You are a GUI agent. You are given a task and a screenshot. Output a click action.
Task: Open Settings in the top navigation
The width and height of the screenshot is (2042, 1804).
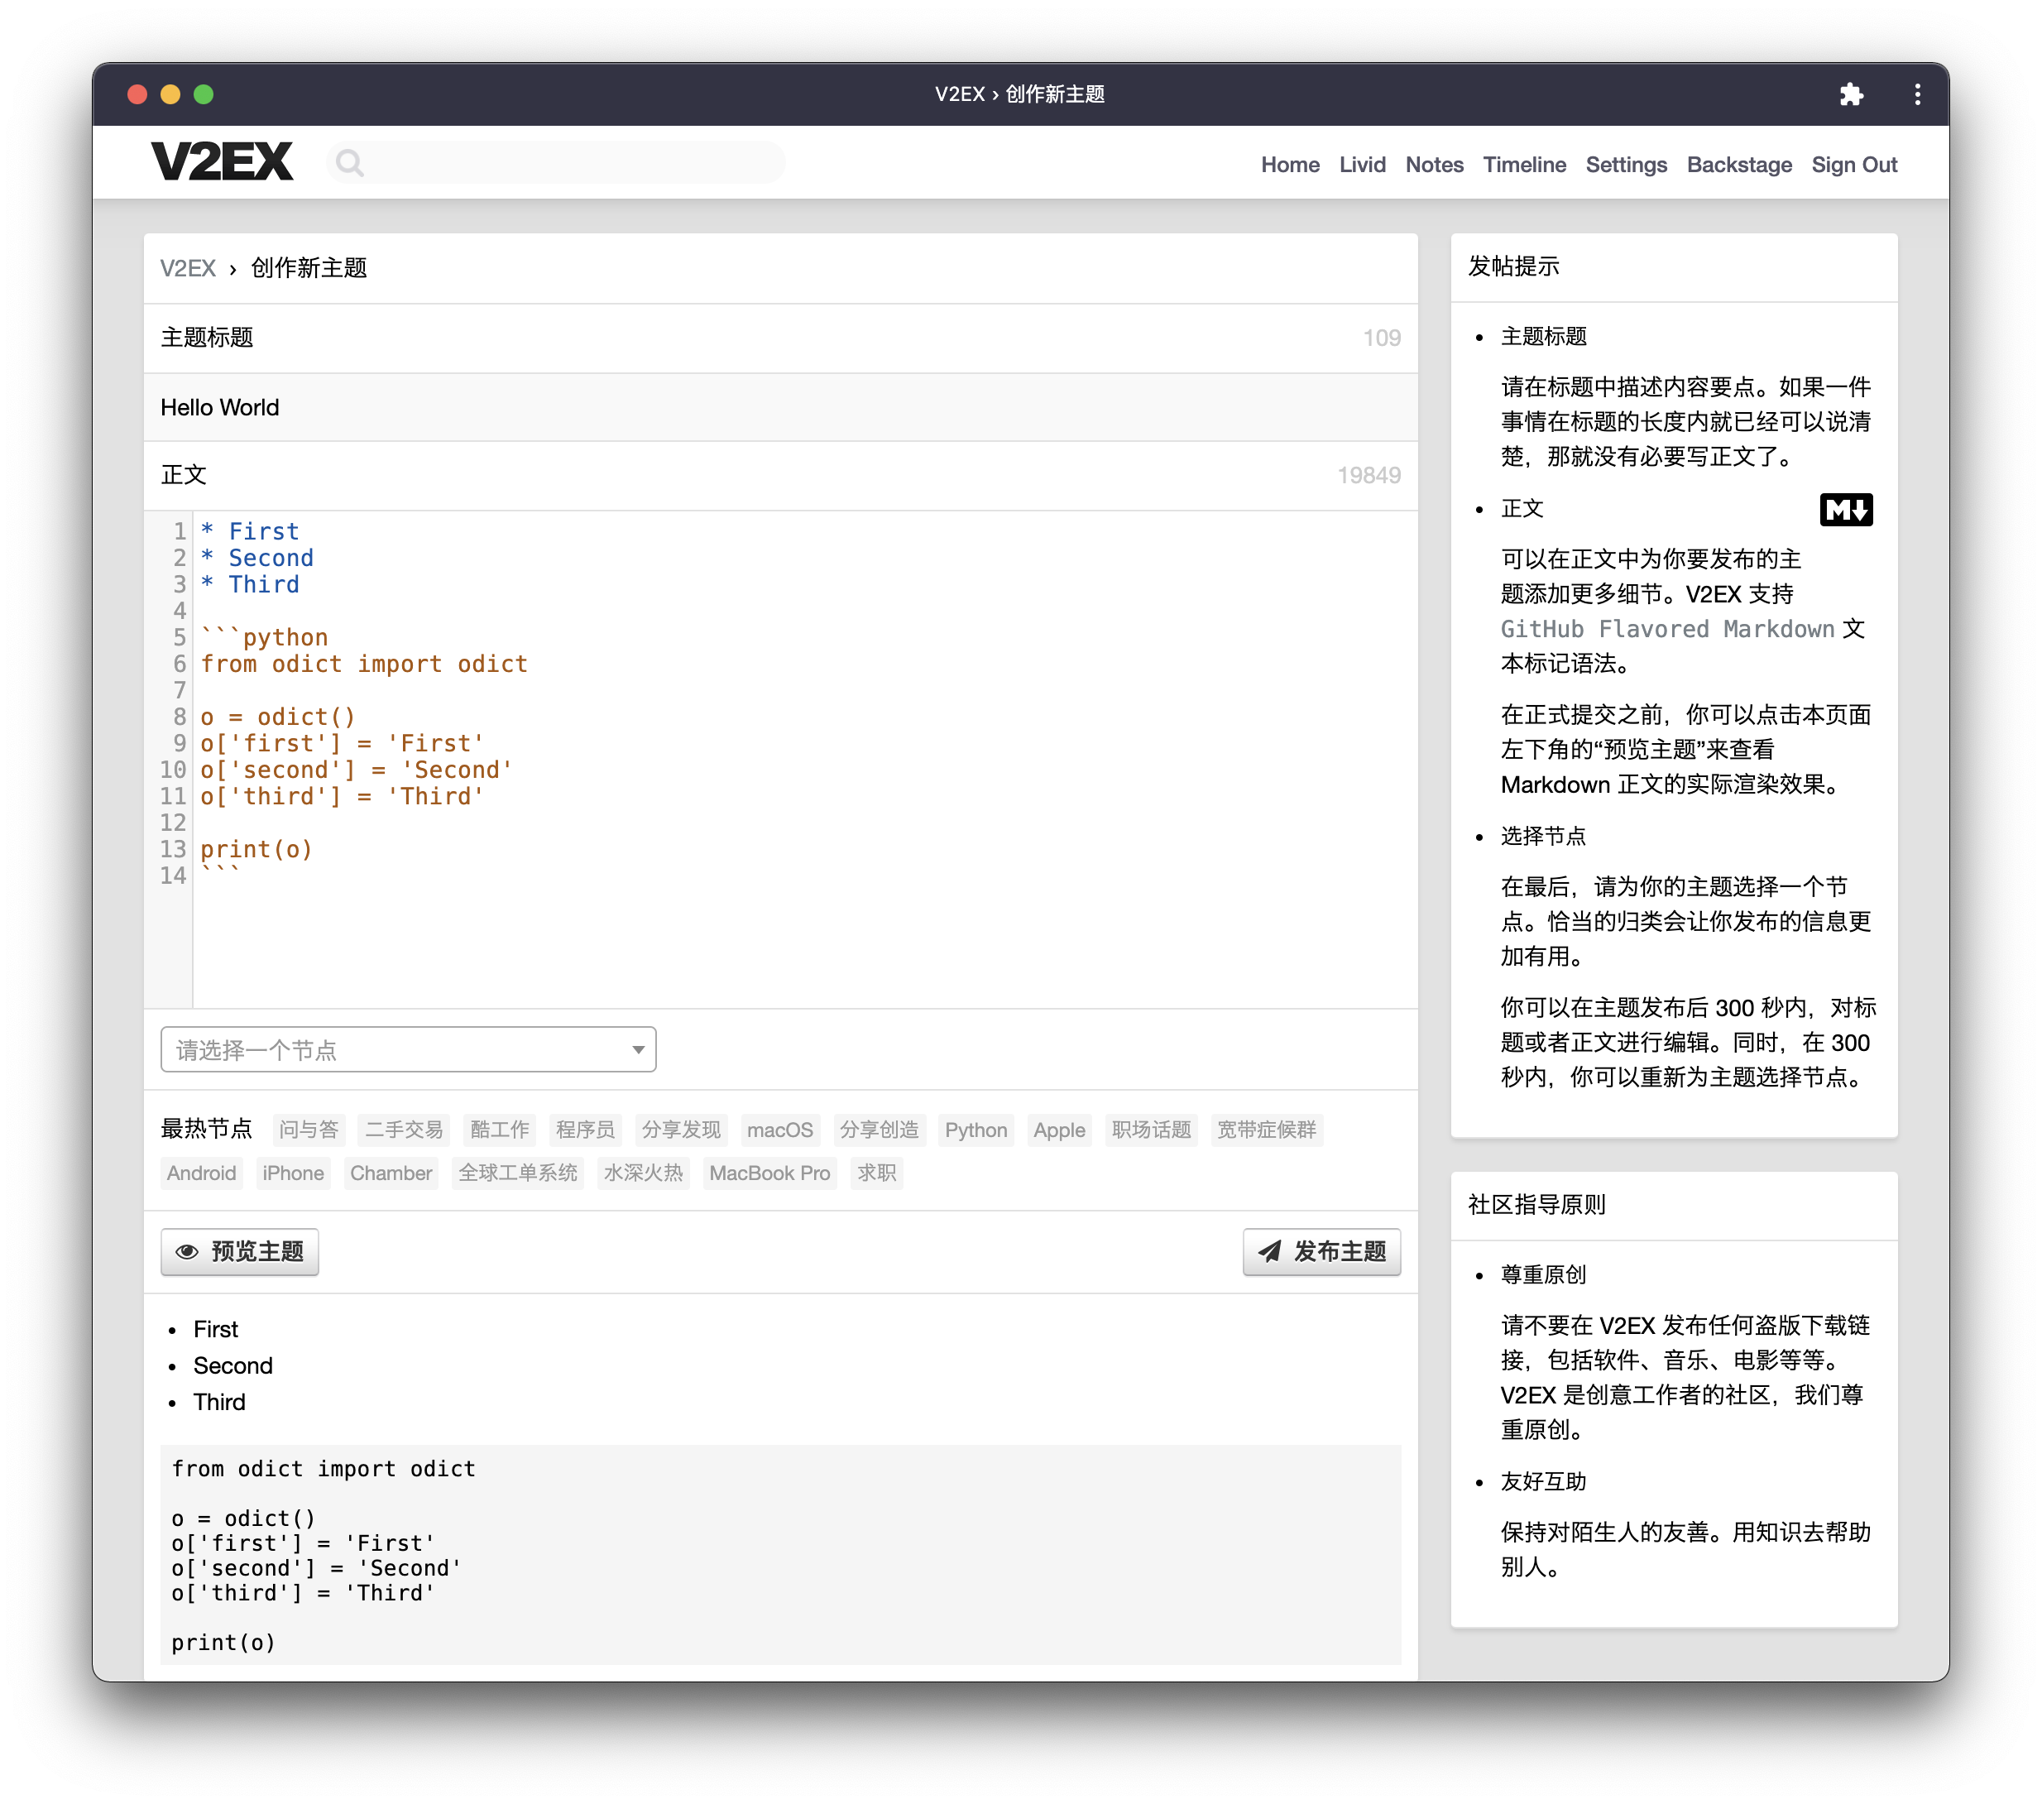pos(1625,165)
